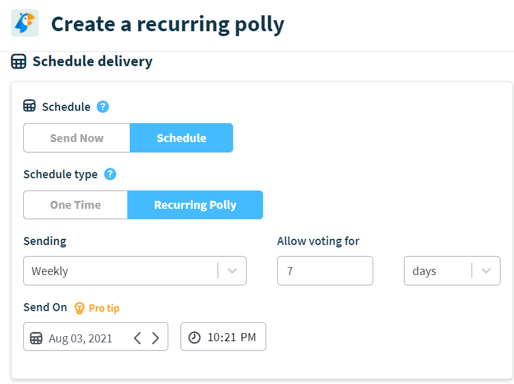The image size is (514, 384).
Task: Click the Polly parrot logo
Action: [24, 24]
